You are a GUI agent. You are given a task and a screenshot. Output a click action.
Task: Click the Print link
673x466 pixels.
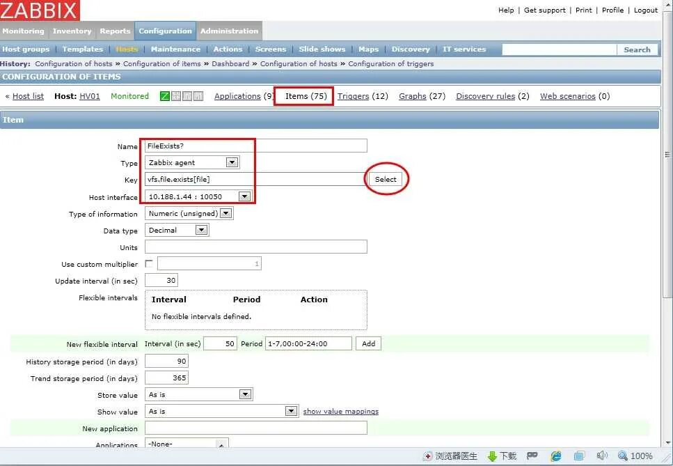[x=584, y=10]
